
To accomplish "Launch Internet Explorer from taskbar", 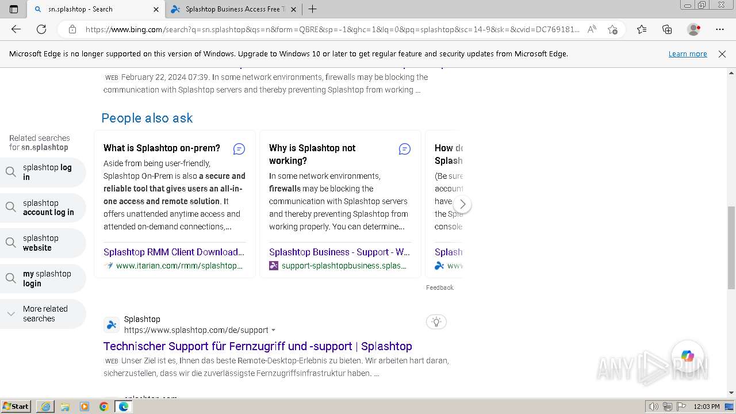I will click(45, 407).
